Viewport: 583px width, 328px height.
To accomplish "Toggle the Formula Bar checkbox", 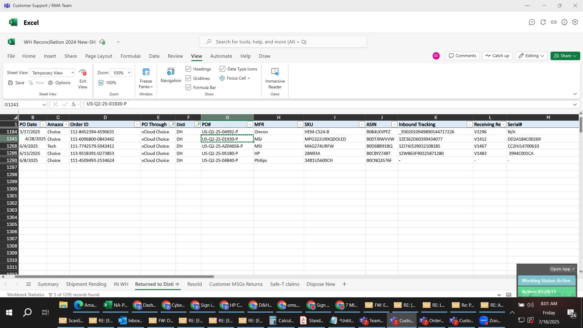I will pyautogui.click(x=188, y=87).
